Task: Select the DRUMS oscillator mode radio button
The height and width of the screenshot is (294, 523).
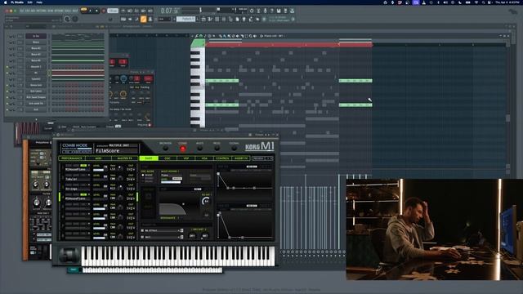Action: [143, 181]
